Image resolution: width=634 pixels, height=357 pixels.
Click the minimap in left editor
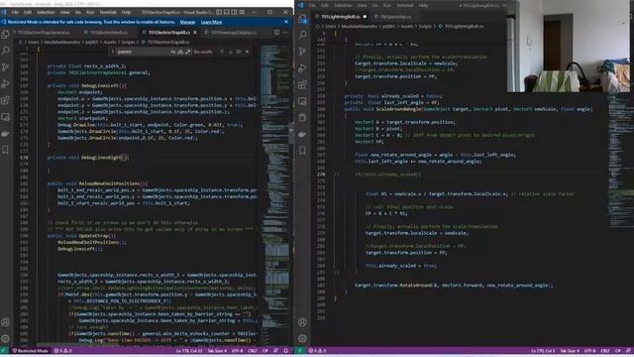coord(276,194)
